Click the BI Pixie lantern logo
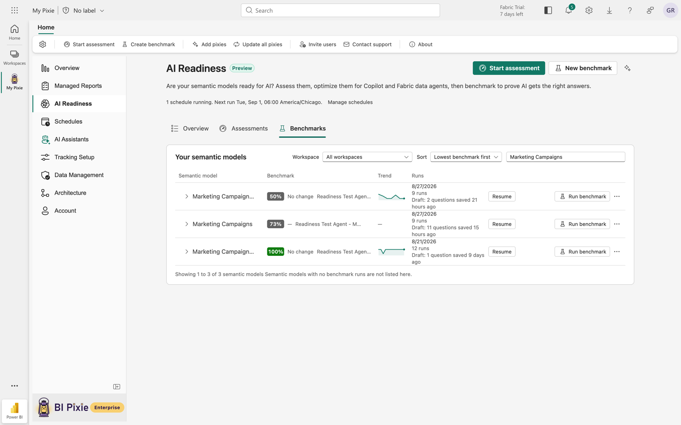Screen dimensions: 681x425 point(44,407)
